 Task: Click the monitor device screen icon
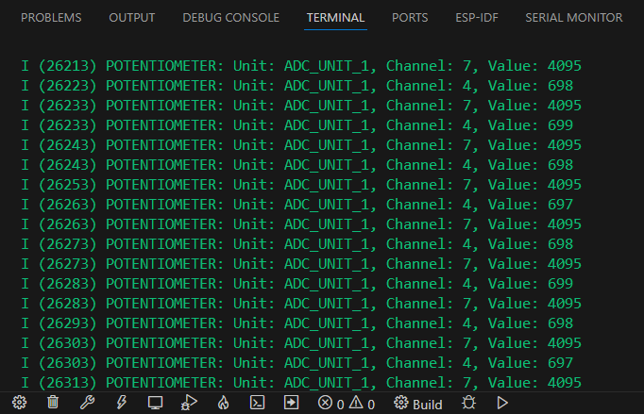click(155, 403)
